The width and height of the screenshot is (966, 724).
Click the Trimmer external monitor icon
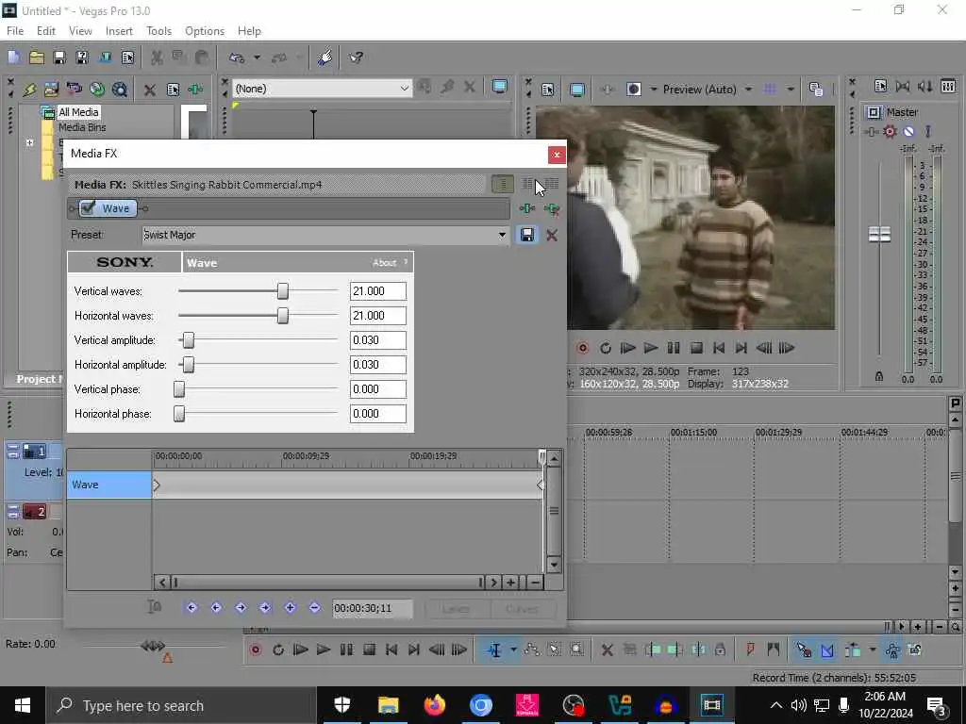[500, 88]
